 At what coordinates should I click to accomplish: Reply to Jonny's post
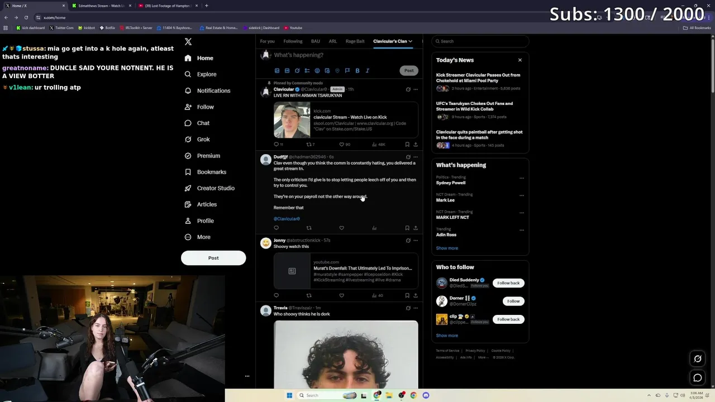pos(276,295)
